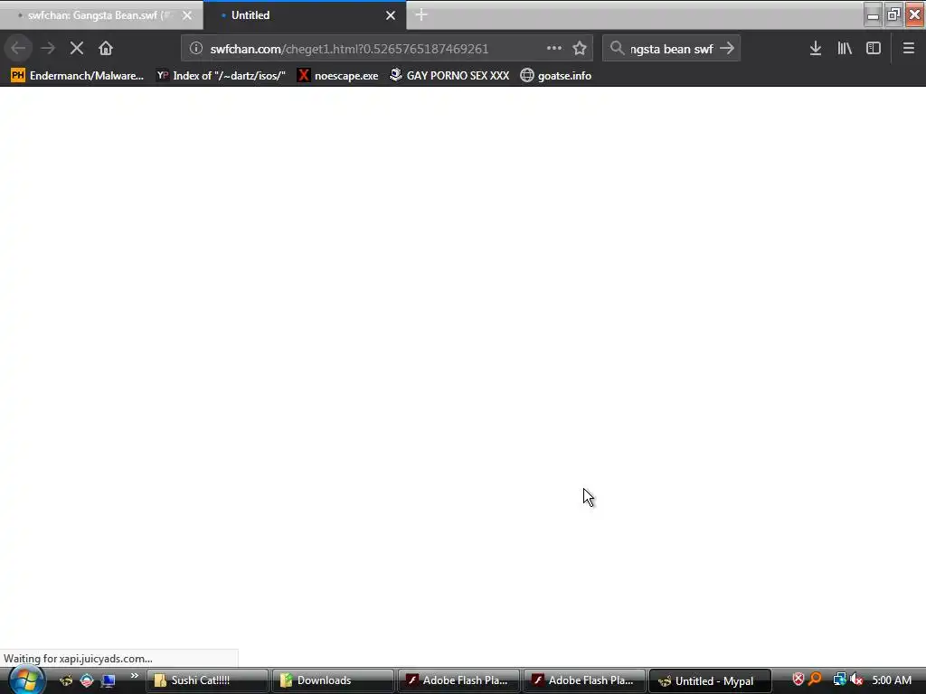Click the muted volume tray icon
926x694 pixels.
tap(857, 680)
